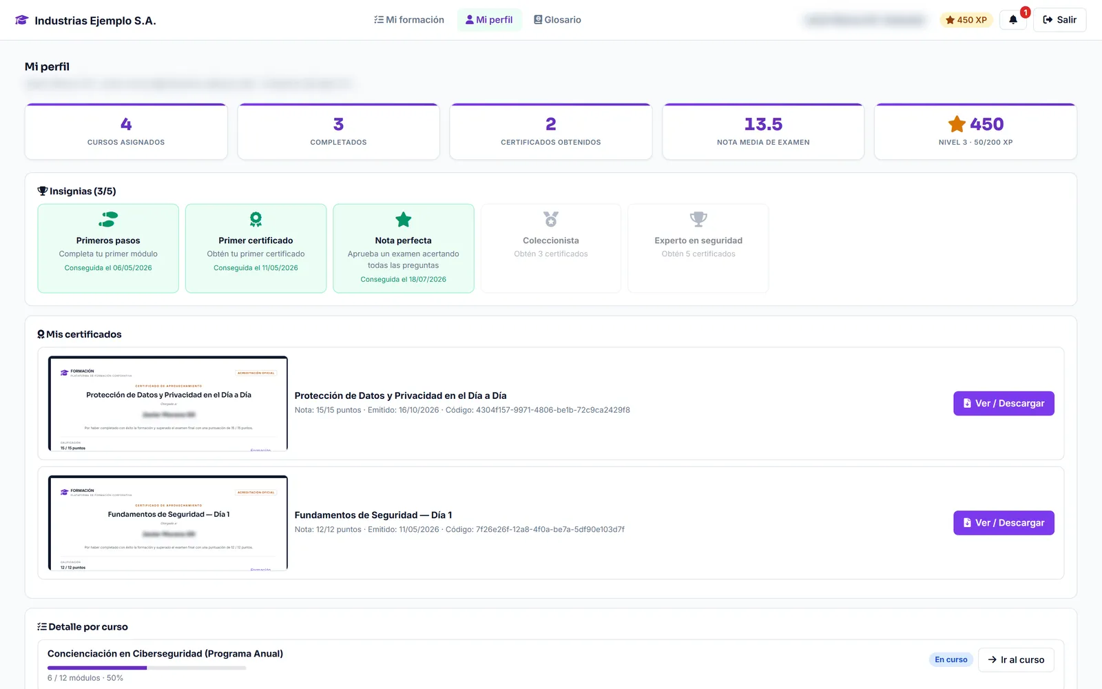Click the Industrias Ejemplo S.A. brand name
The image size is (1102, 689).
pyautogui.click(x=95, y=21)
